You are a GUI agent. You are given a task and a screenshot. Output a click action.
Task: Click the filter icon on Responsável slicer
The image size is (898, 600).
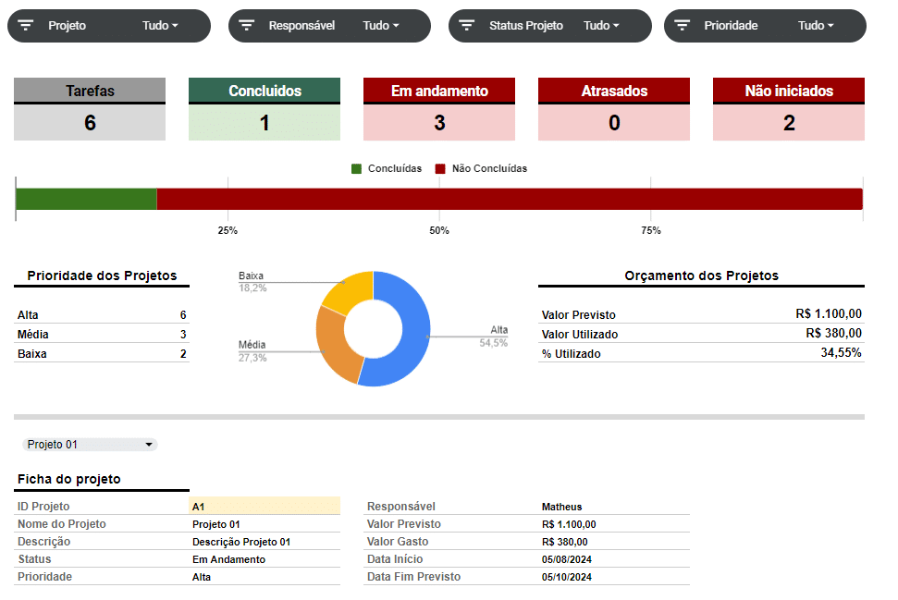246,25
